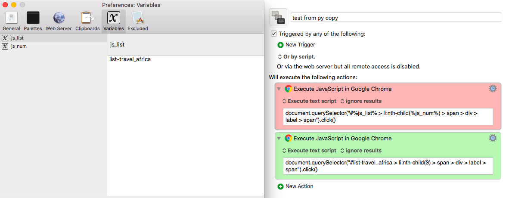The width and height of the screenshot is (506, 198).
Task: Click the macro icon beside name field
Action: point(278,17)
